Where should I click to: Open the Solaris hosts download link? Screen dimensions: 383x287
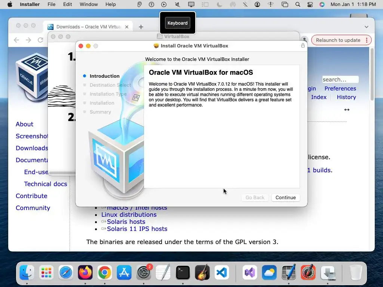pos(126,222)
